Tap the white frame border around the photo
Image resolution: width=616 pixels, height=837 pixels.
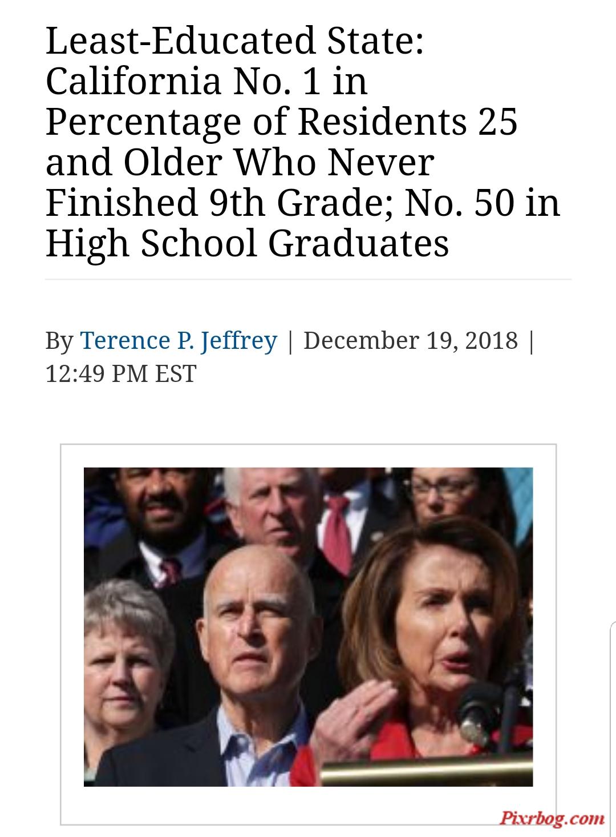click(x=308, y=455)
